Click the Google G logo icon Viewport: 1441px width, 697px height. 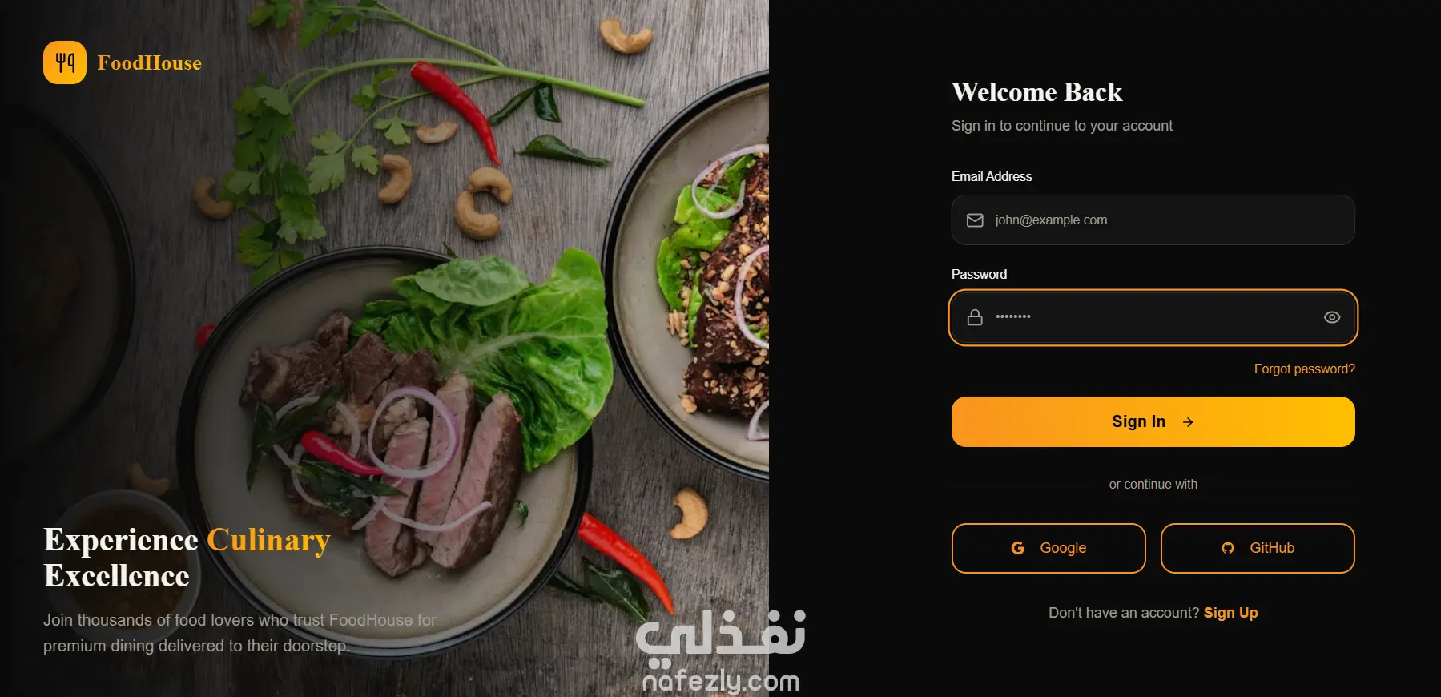pyautogui.click(x=1018, y=548)
